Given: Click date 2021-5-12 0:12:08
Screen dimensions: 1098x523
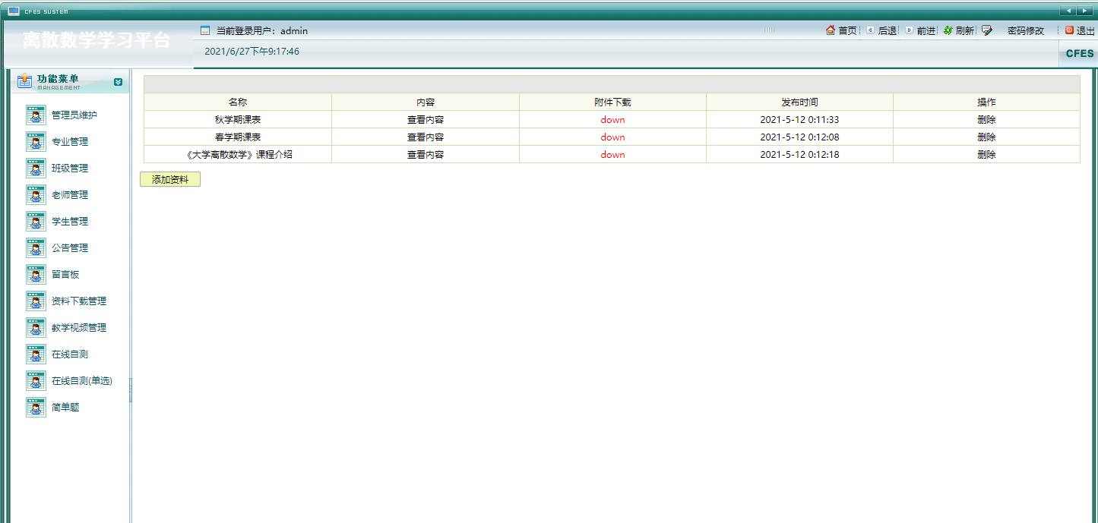Looking at the screenshot, I should click(799, 137).
